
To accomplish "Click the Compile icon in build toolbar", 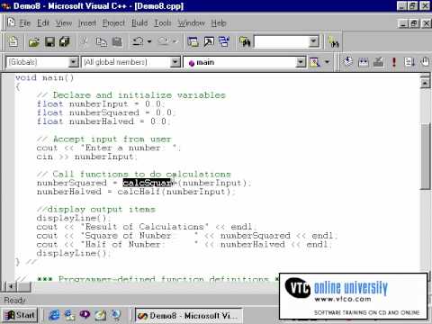I will [x=348, y=62].
